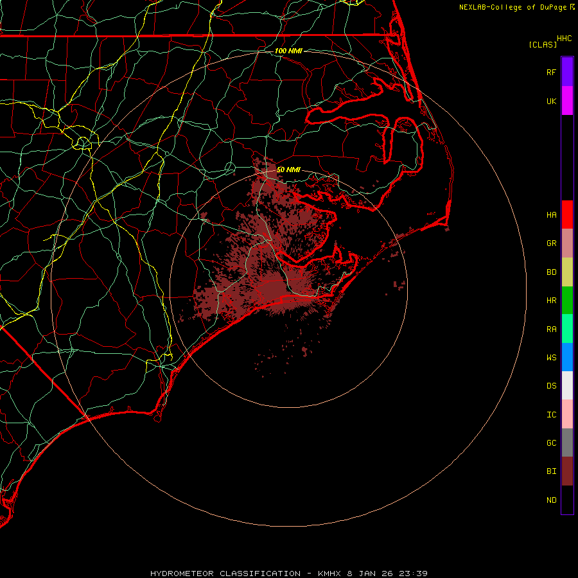Screen dimensions: 578x578
Task: Click the BI dark red legend swatch
Action: click(567, 471)
